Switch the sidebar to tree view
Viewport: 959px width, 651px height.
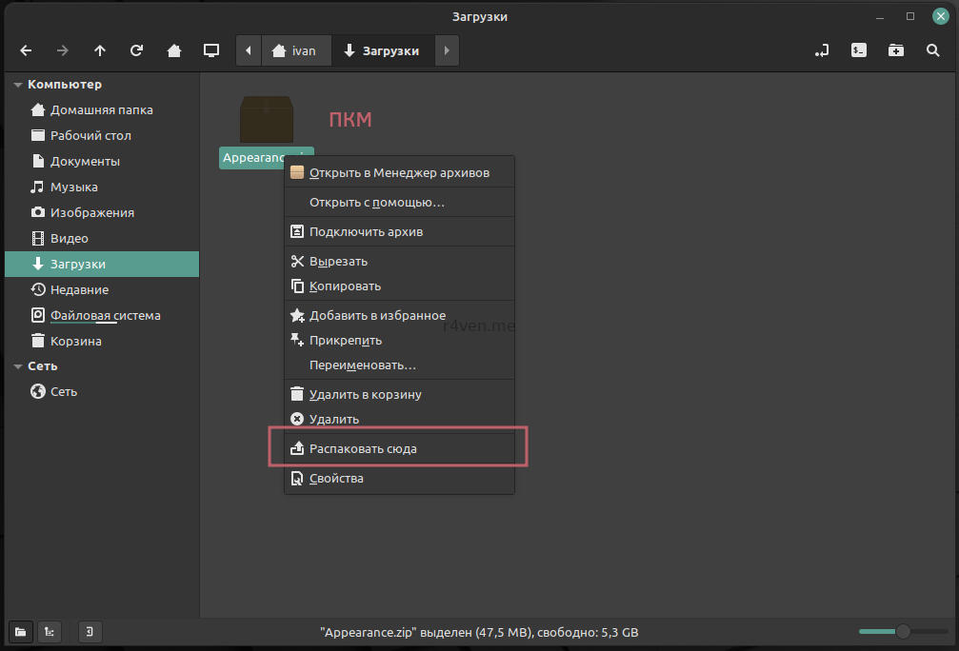point(50,631)
